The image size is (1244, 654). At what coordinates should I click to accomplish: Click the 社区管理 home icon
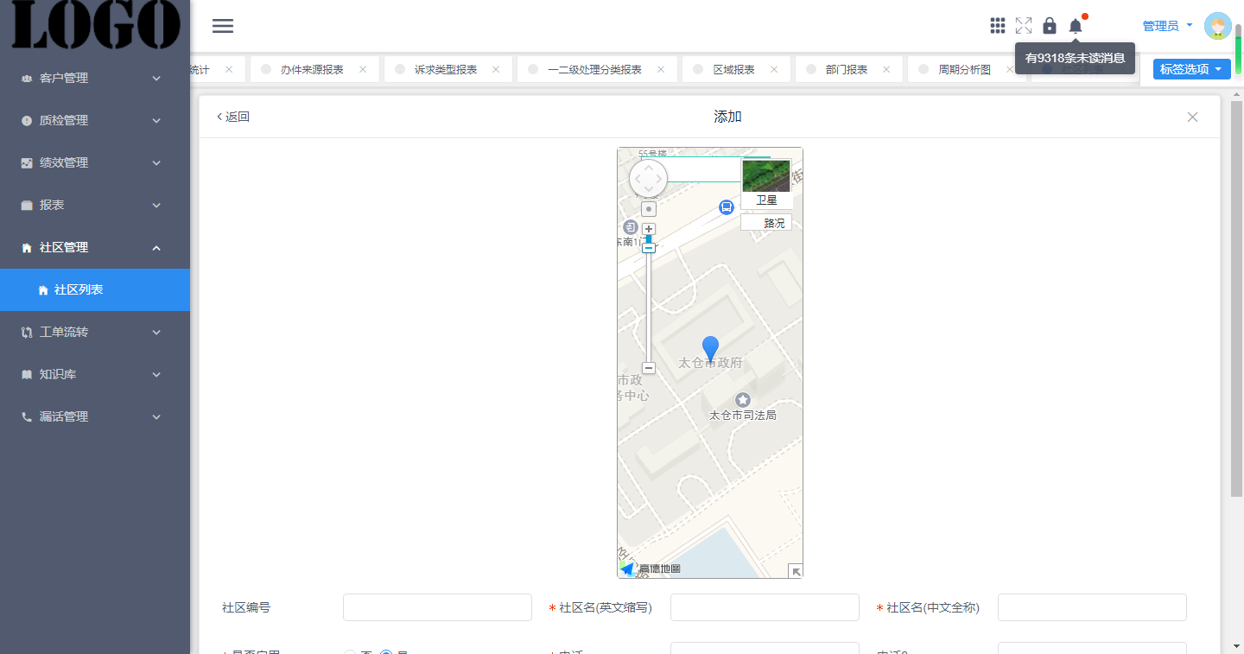click(x=27, y=248)
